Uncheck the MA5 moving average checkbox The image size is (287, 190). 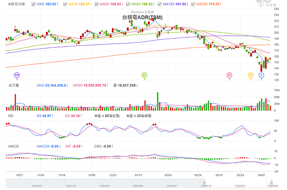pyautogui.click(x=33, y=4)
